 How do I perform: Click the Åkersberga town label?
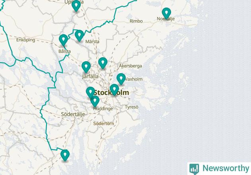click(x=130, y=66)
